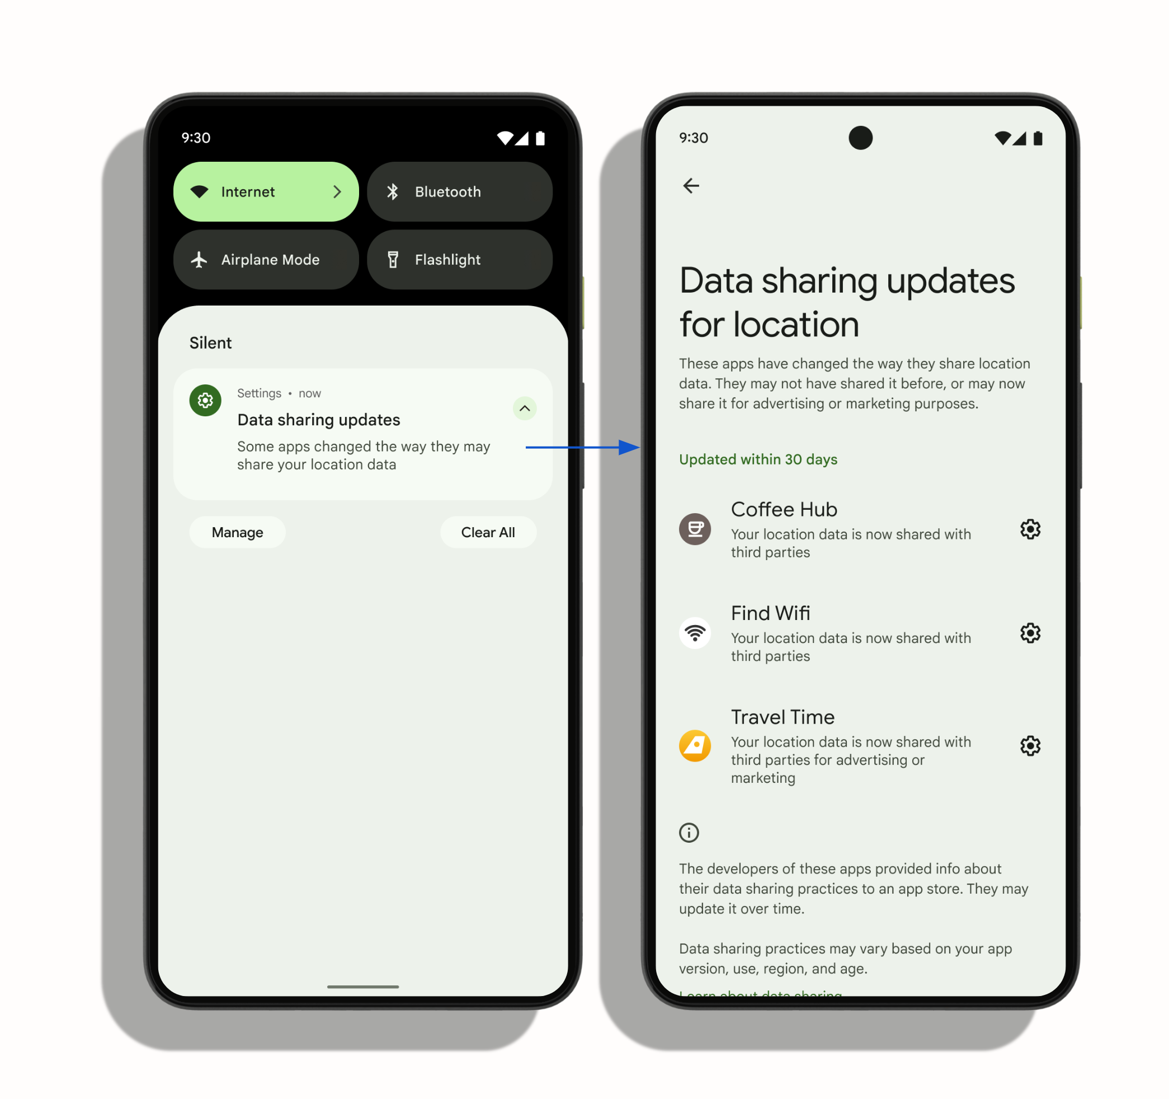Open Find Wifi location settings

1031,632
